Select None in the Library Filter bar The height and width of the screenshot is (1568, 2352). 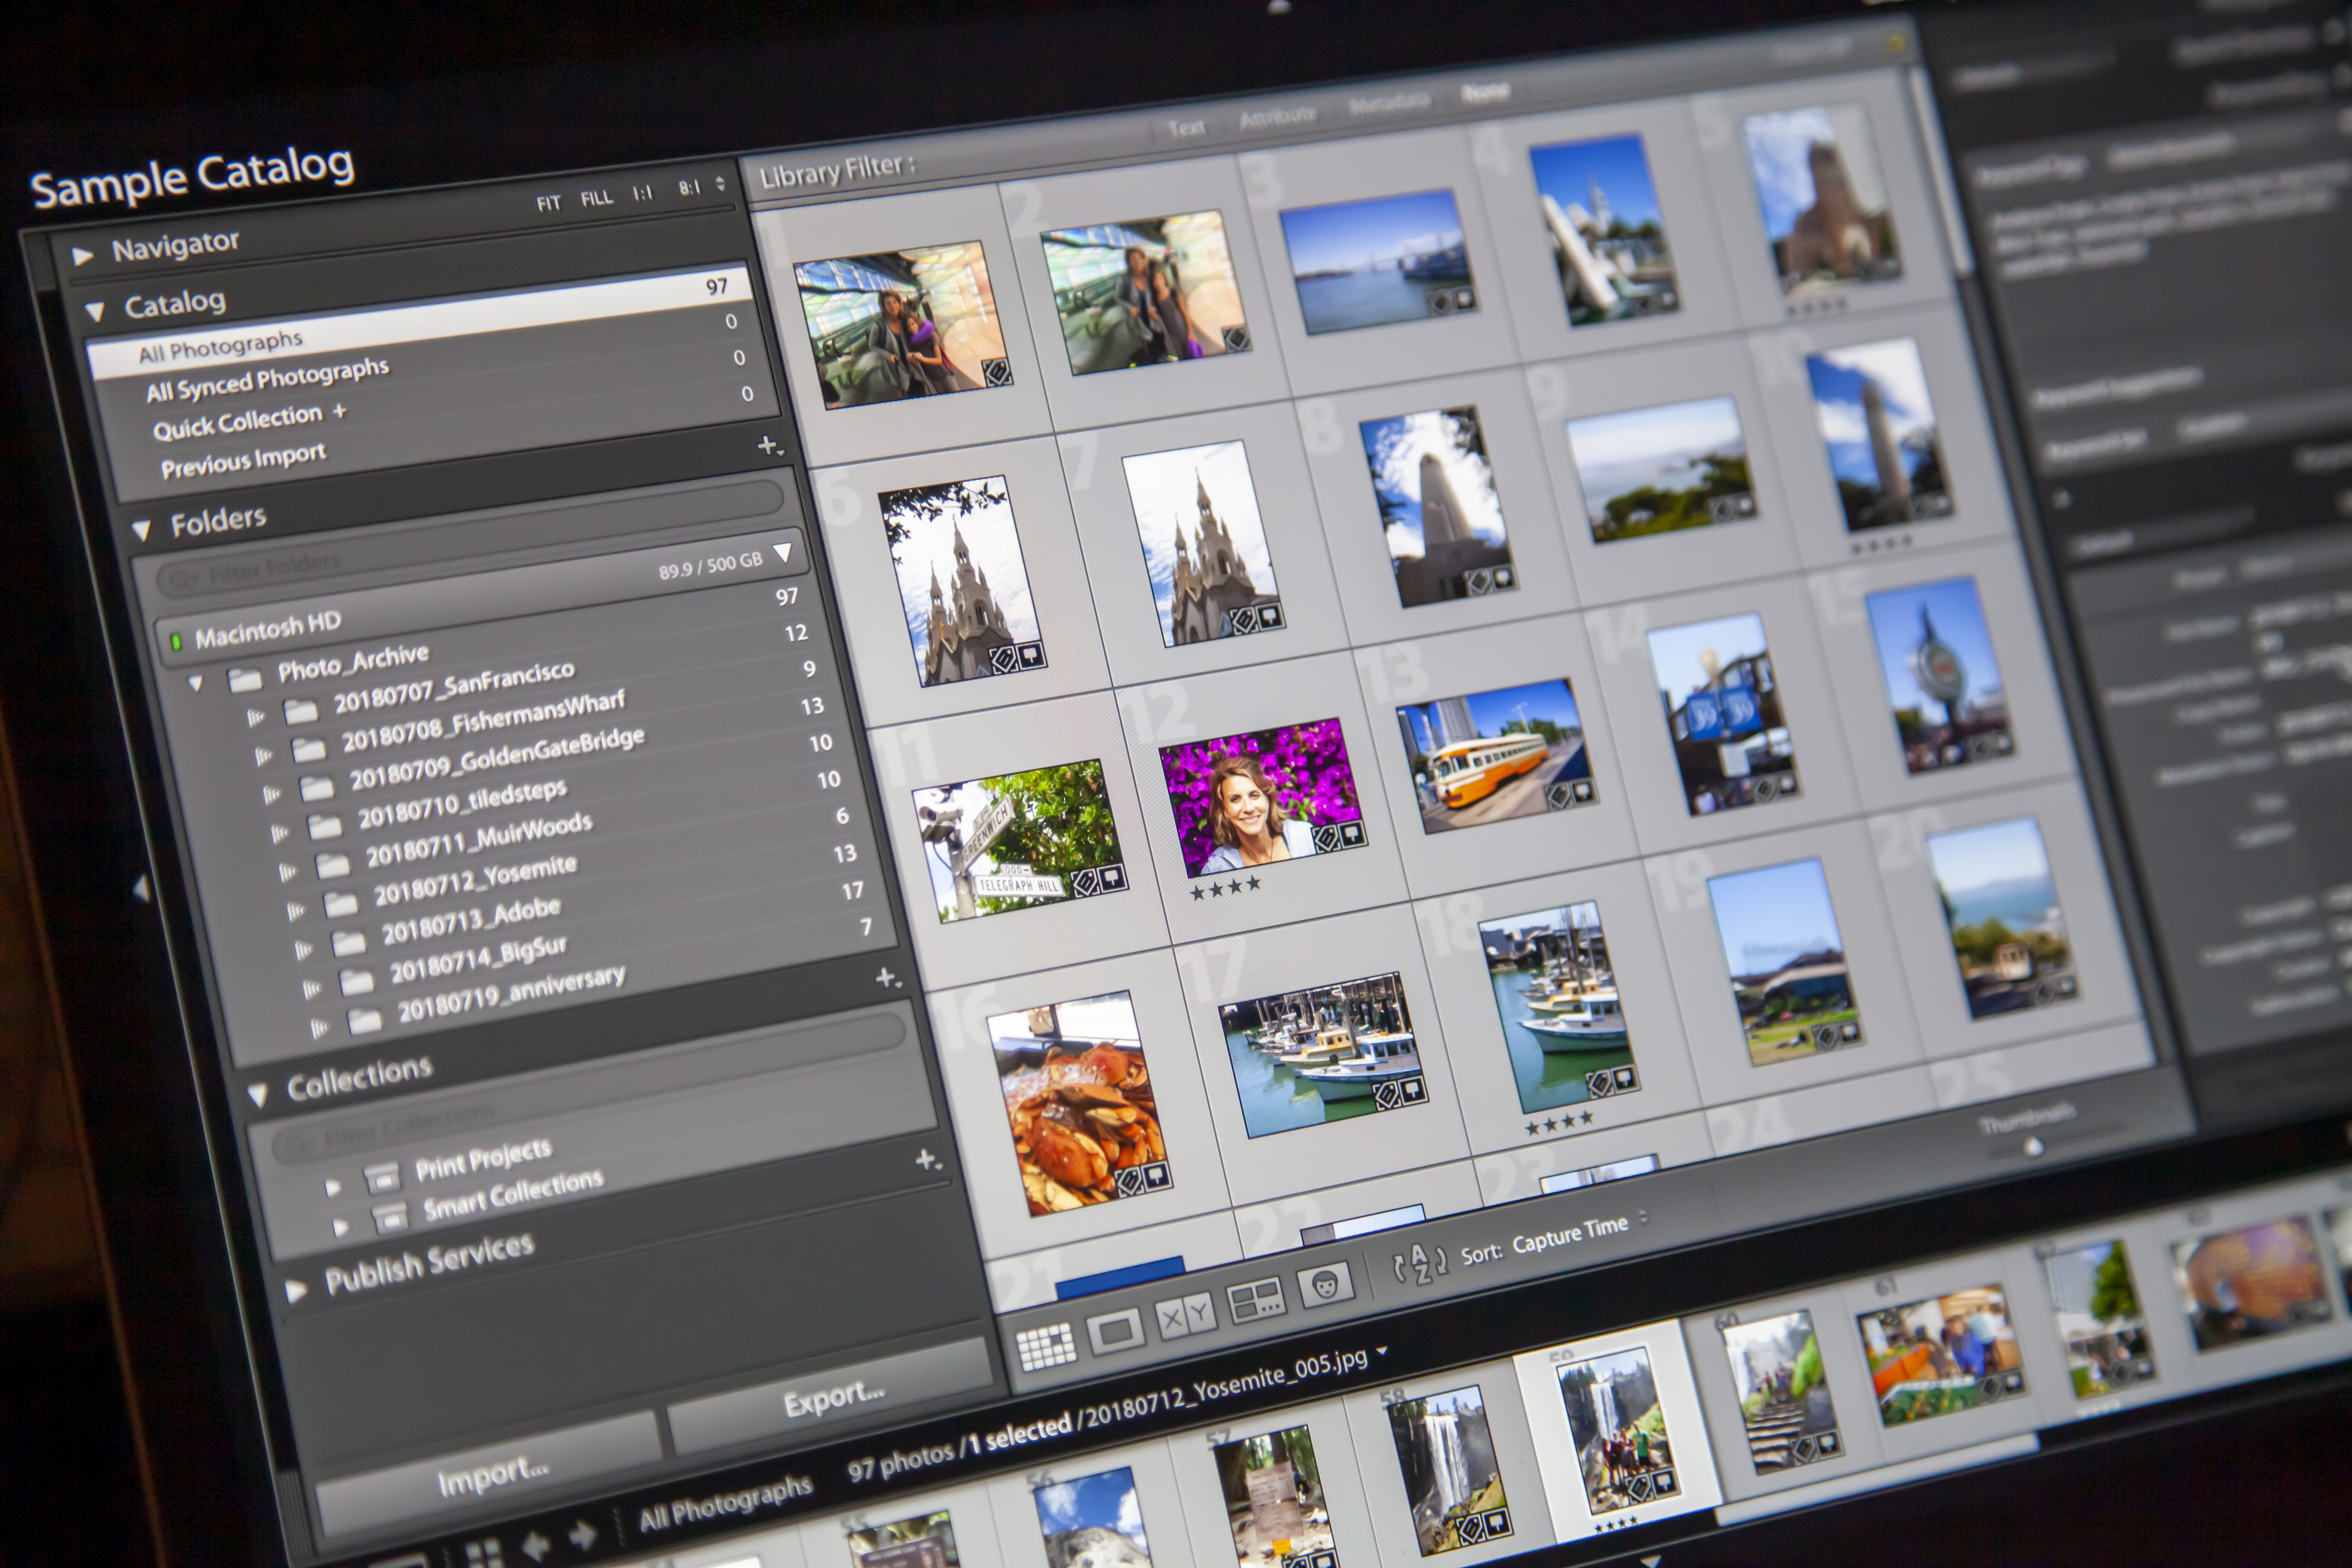point(1485,92)
